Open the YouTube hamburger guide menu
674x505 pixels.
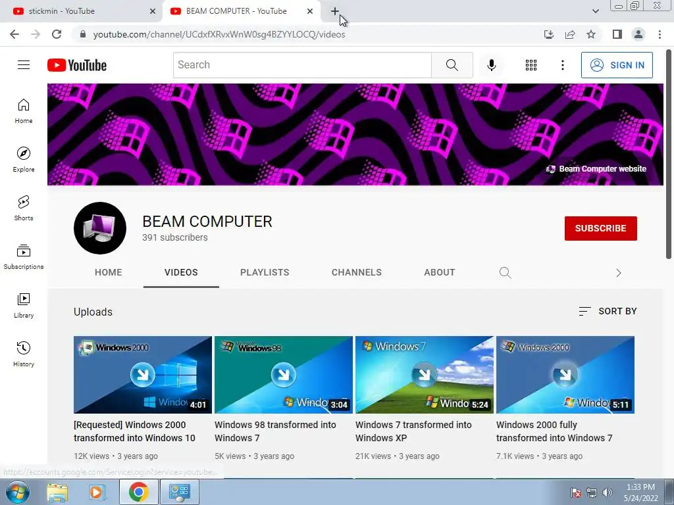[24, 65]
